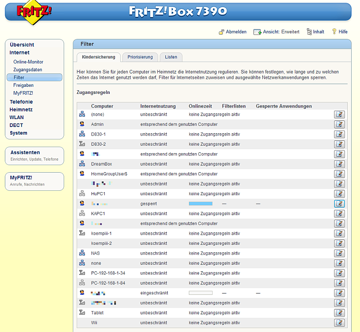This screenshot has height=332, width=360.
Task: Open Übersicht in sidebar
Action: [22, 45]
